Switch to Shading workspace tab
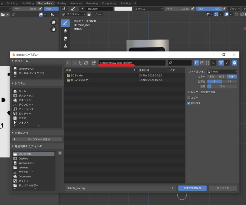Viewport: 246px width, 205px height. (x=62, y=3)
